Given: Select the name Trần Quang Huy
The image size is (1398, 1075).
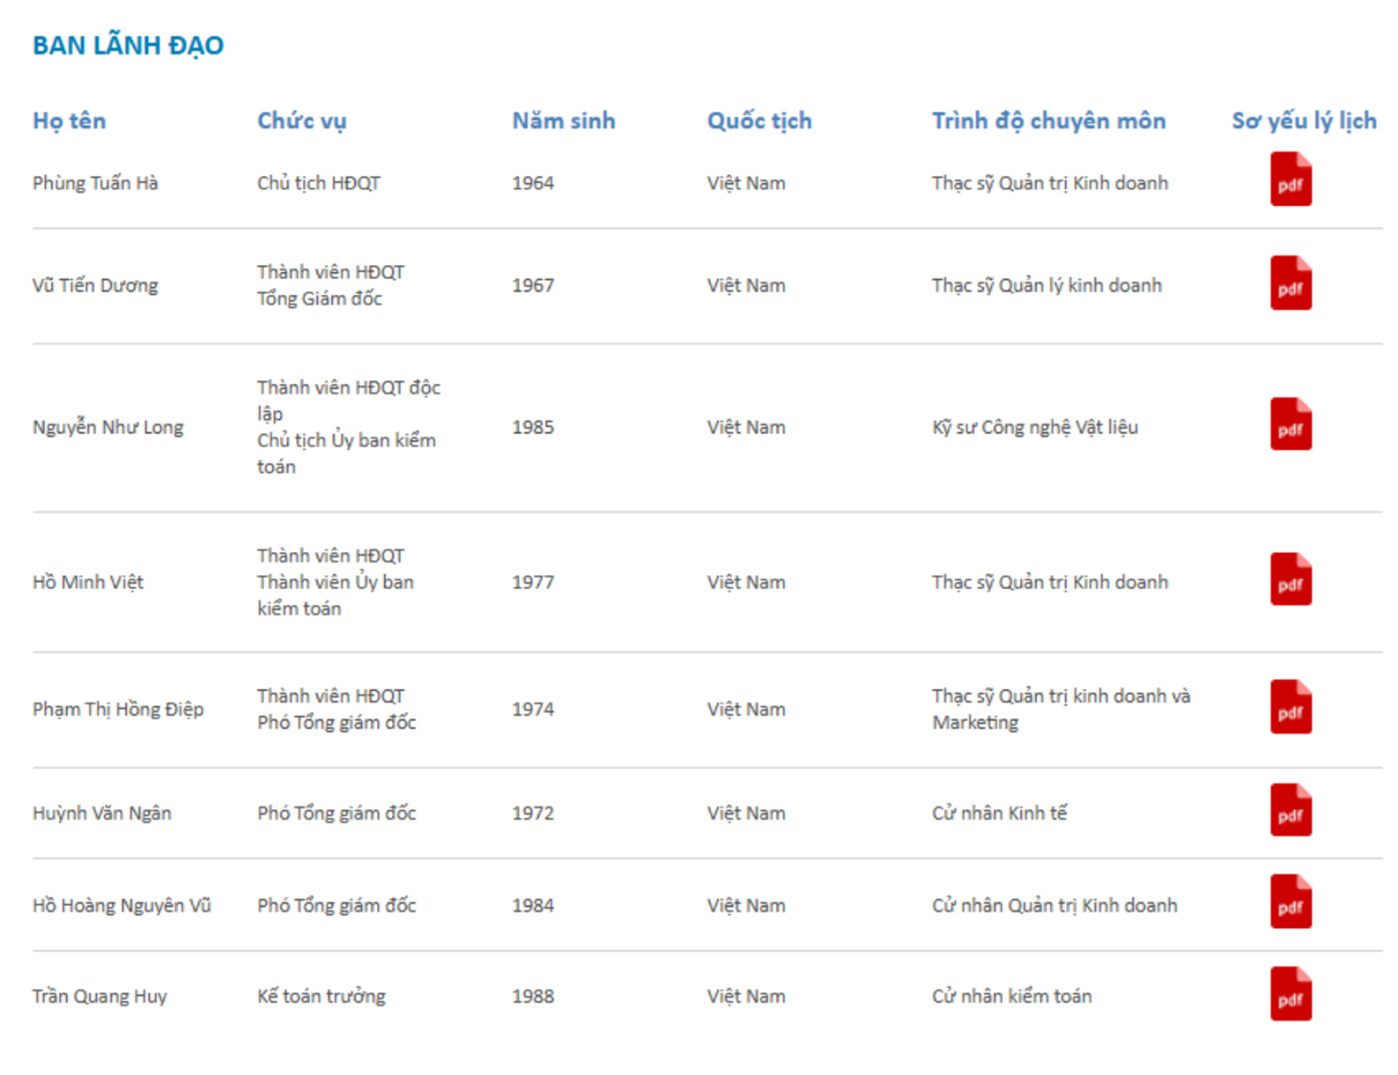Looking at the screenshot, I should (100, 997).
